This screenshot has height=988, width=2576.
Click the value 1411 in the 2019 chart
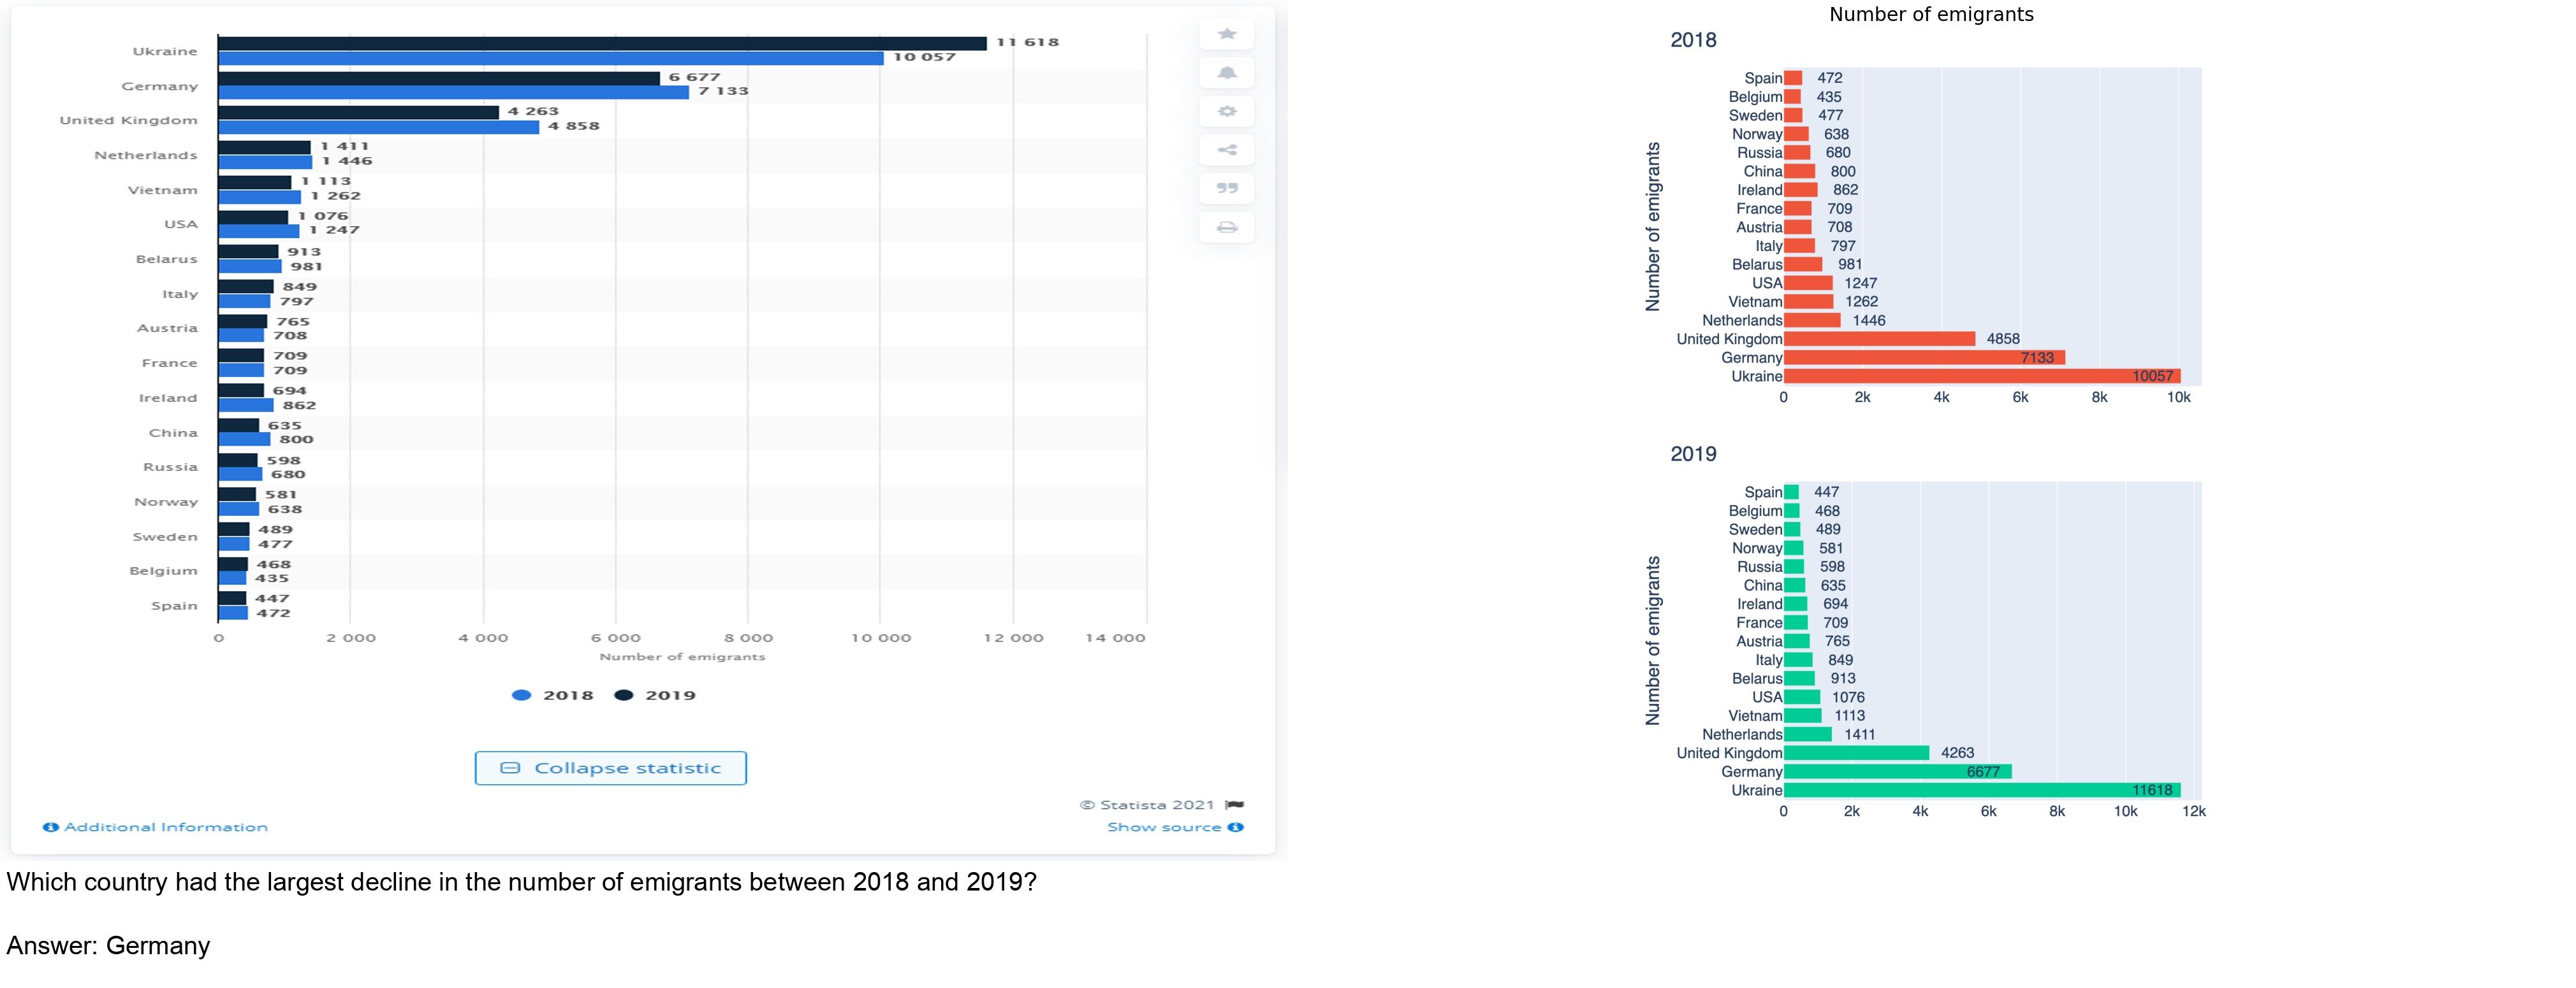pyautogui.click(x=1859, y=735)
